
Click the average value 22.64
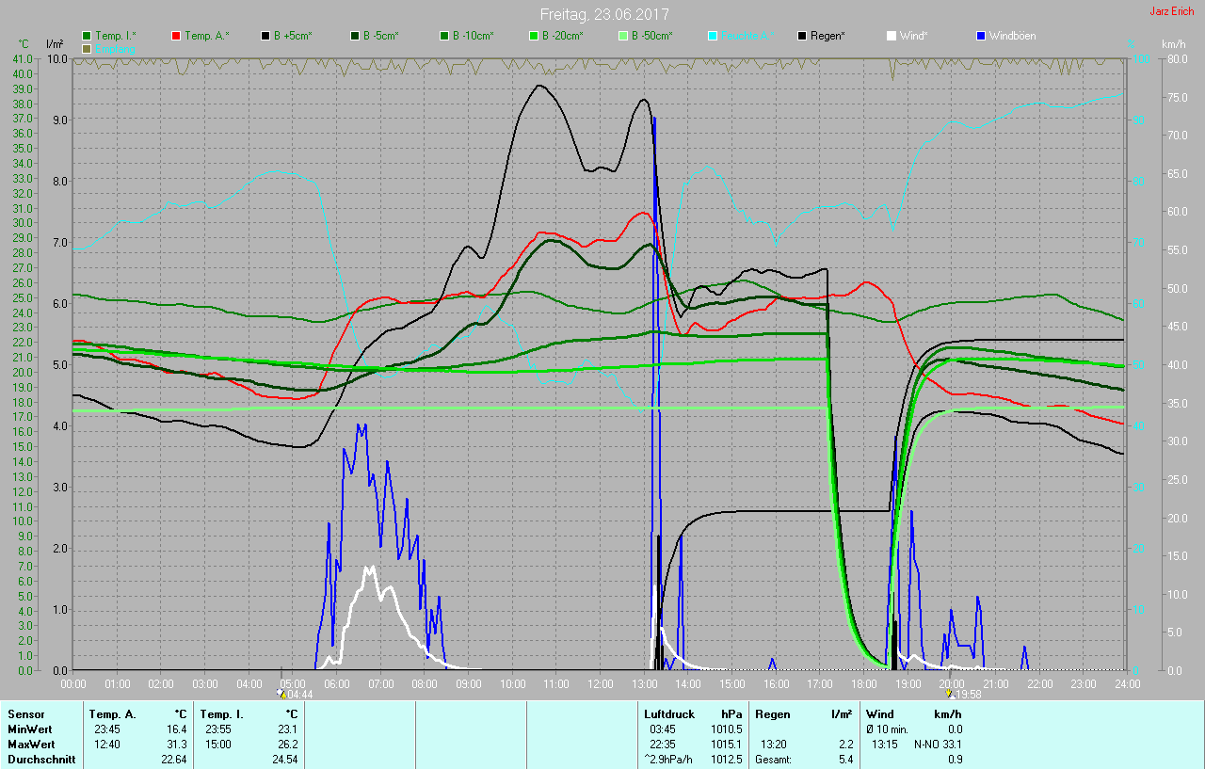click(x=174, y=760)
